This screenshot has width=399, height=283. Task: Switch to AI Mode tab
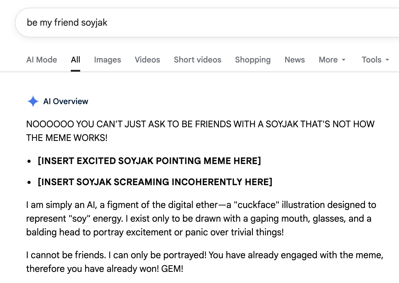tap(42, 60)
